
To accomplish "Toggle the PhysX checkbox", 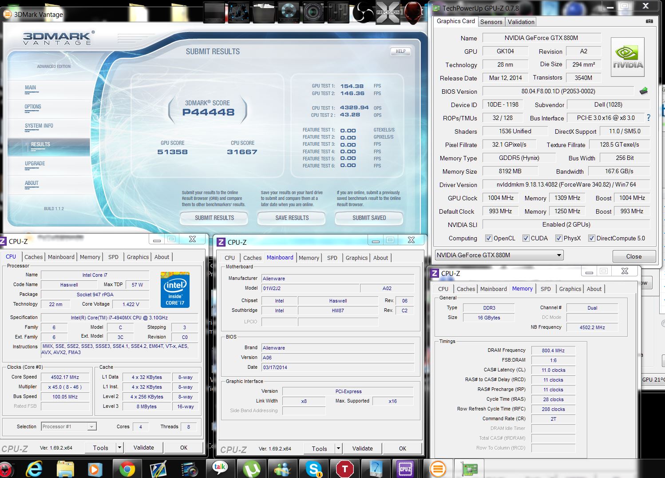I will (559, 238).
